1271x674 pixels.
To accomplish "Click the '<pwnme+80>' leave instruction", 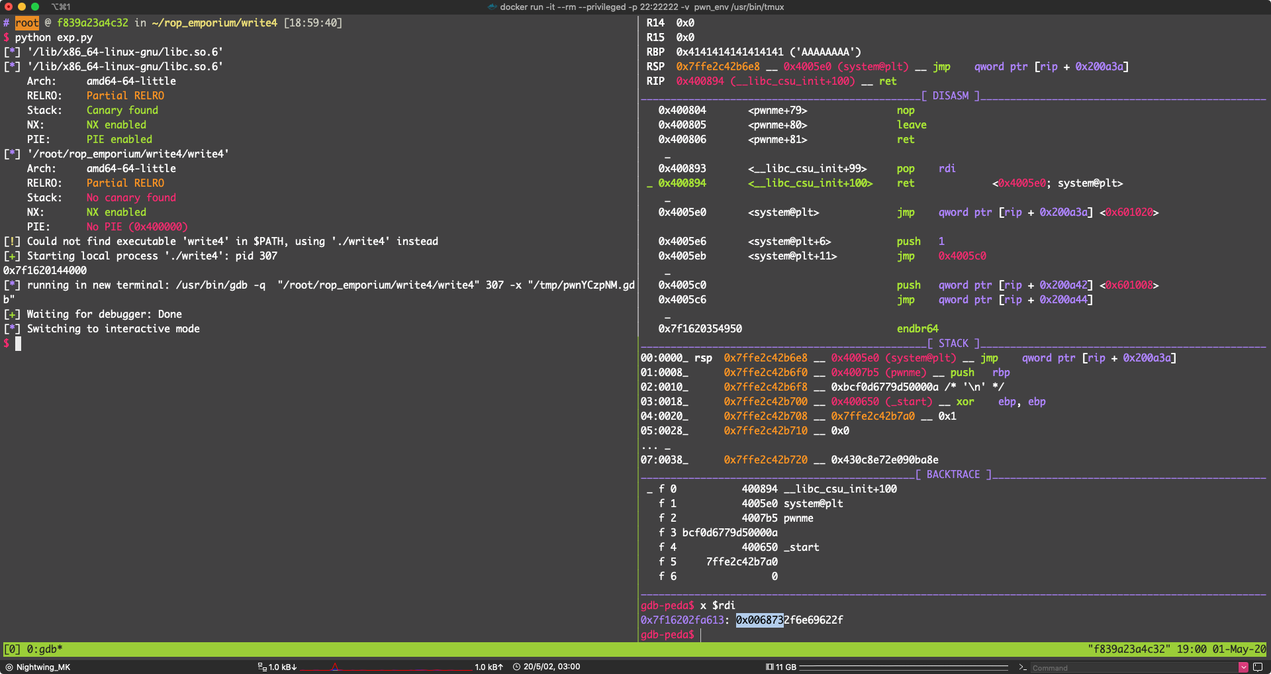I will [778, 124].
